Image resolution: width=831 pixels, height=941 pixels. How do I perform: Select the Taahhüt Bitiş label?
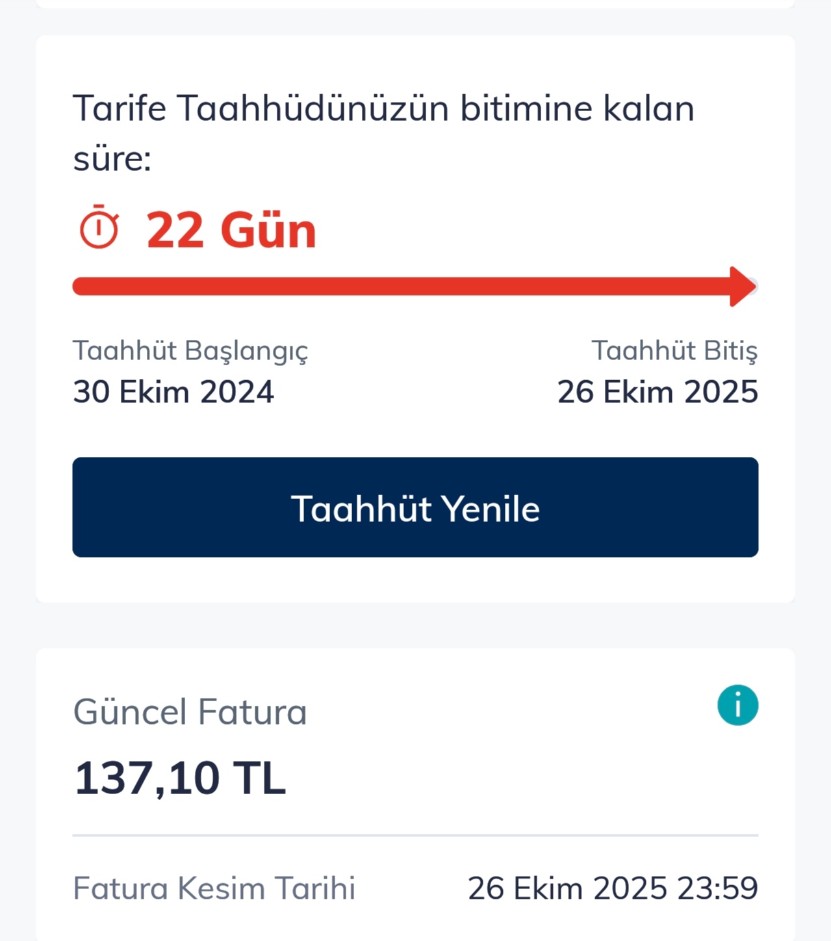(x=674, y=350)
